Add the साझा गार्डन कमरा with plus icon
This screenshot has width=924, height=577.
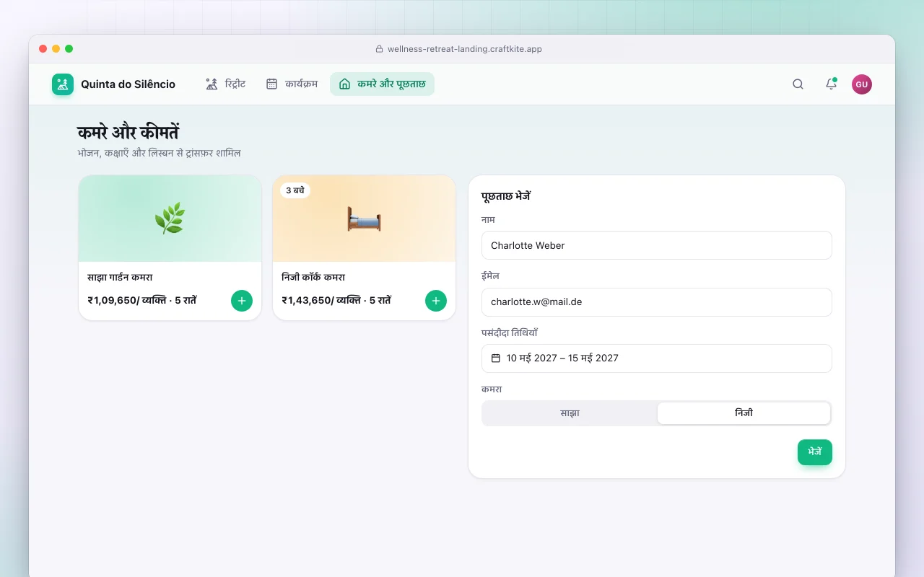242,301
